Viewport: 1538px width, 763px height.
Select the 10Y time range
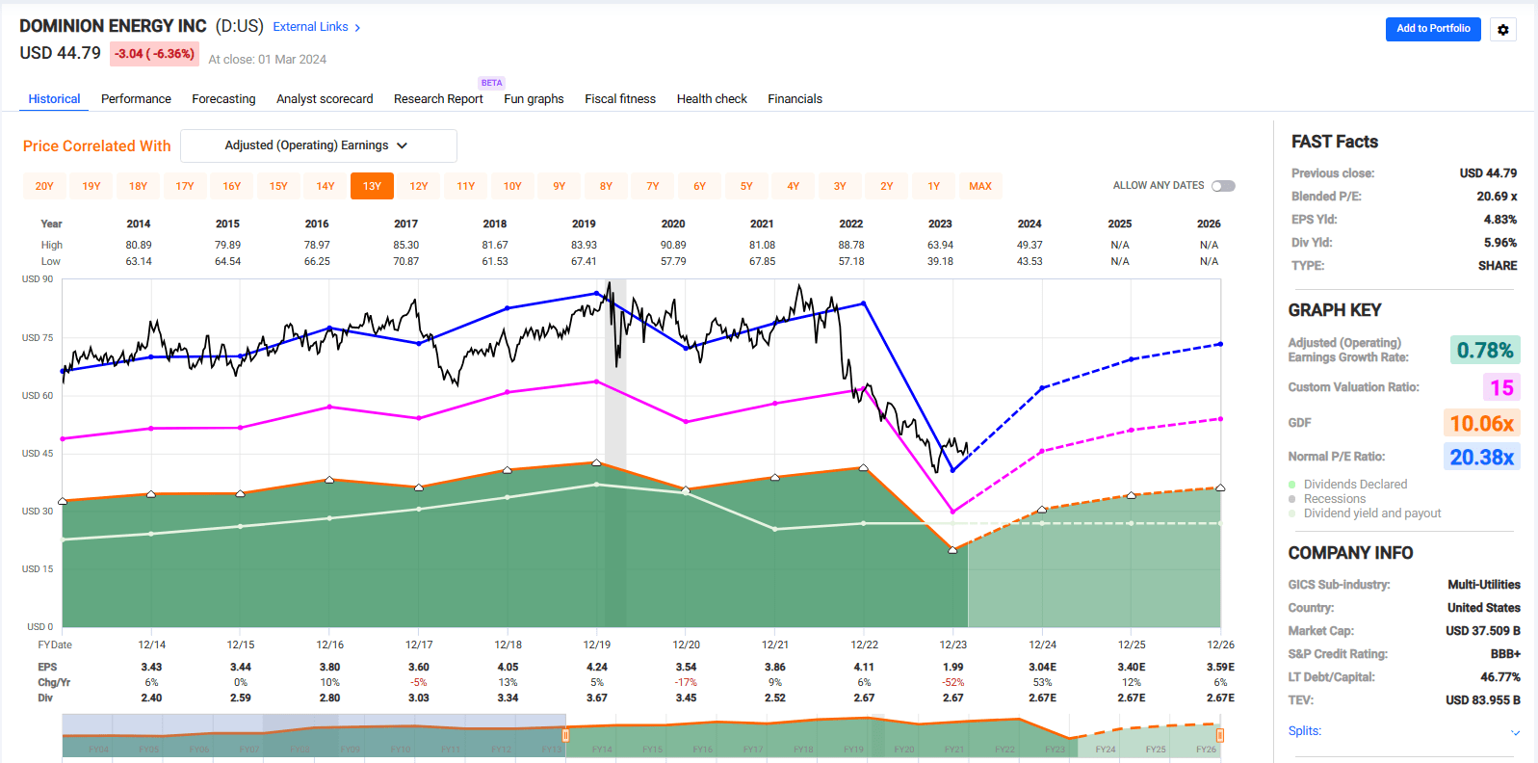512,186
